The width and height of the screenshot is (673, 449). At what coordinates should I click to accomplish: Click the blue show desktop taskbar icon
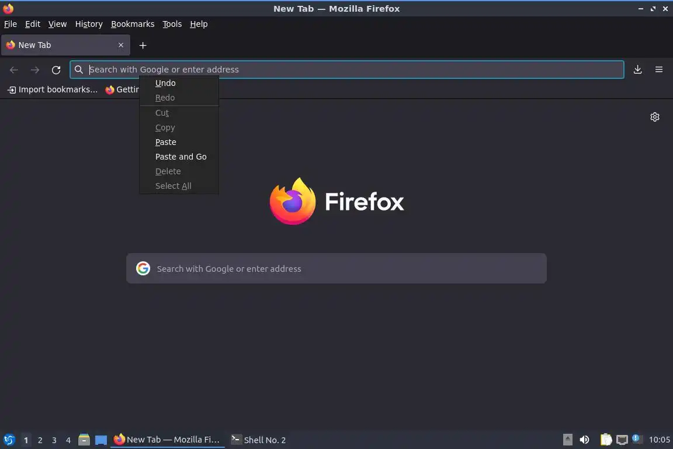coord(101,440)
